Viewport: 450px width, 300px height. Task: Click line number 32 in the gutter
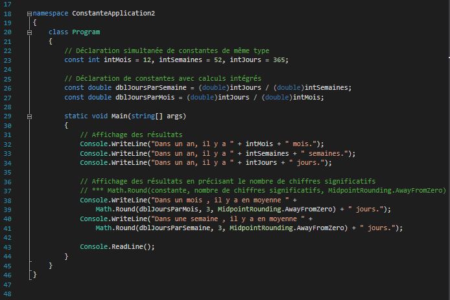8,144
